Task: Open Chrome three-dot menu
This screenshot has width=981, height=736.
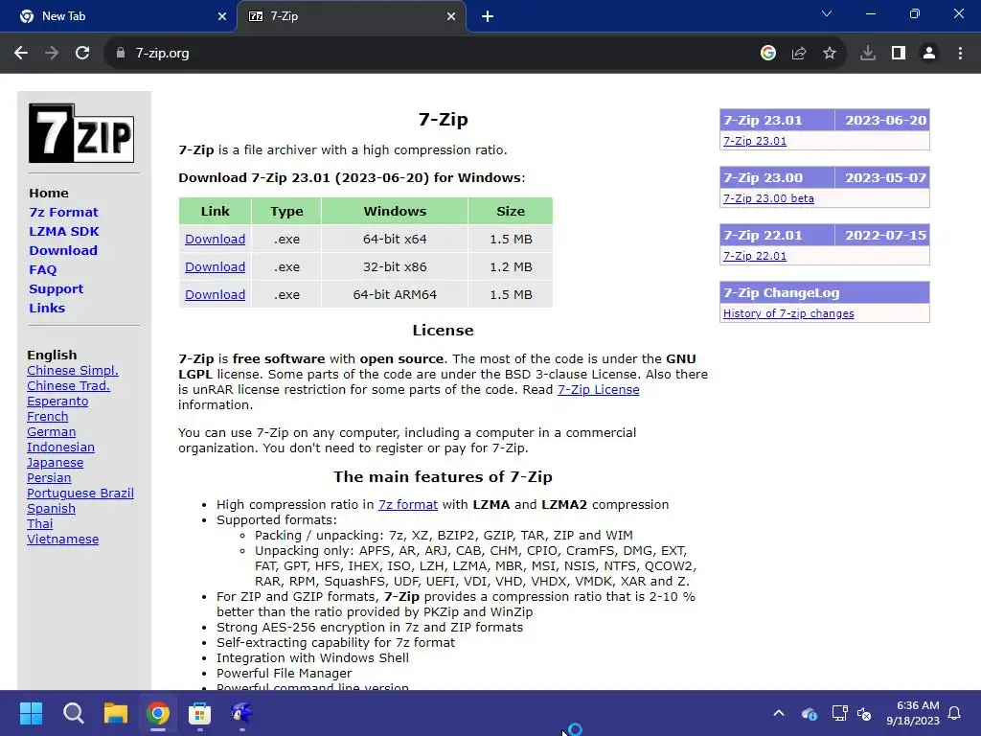Action: click(x=960, y=54)
